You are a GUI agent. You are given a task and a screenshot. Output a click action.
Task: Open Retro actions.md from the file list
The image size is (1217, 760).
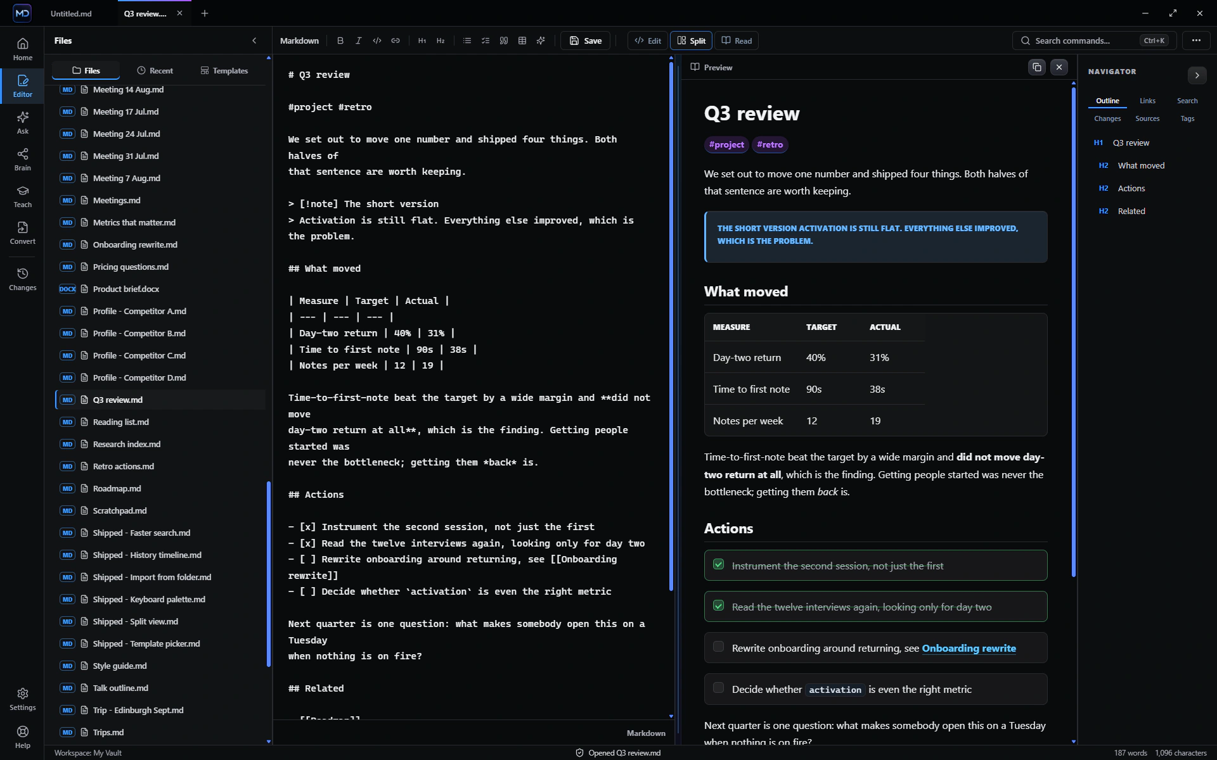click(160, 466)
